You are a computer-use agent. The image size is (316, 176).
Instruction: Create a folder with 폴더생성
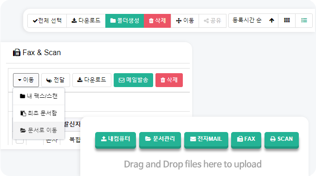(x=124, y=21)
